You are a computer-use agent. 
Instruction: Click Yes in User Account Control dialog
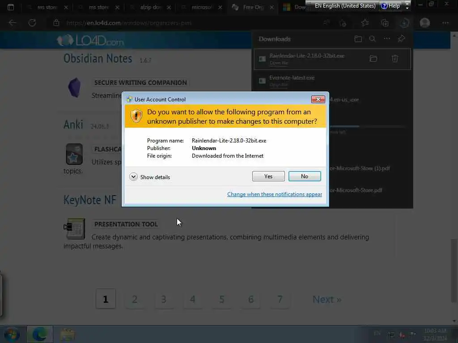[x=268, y=176]
